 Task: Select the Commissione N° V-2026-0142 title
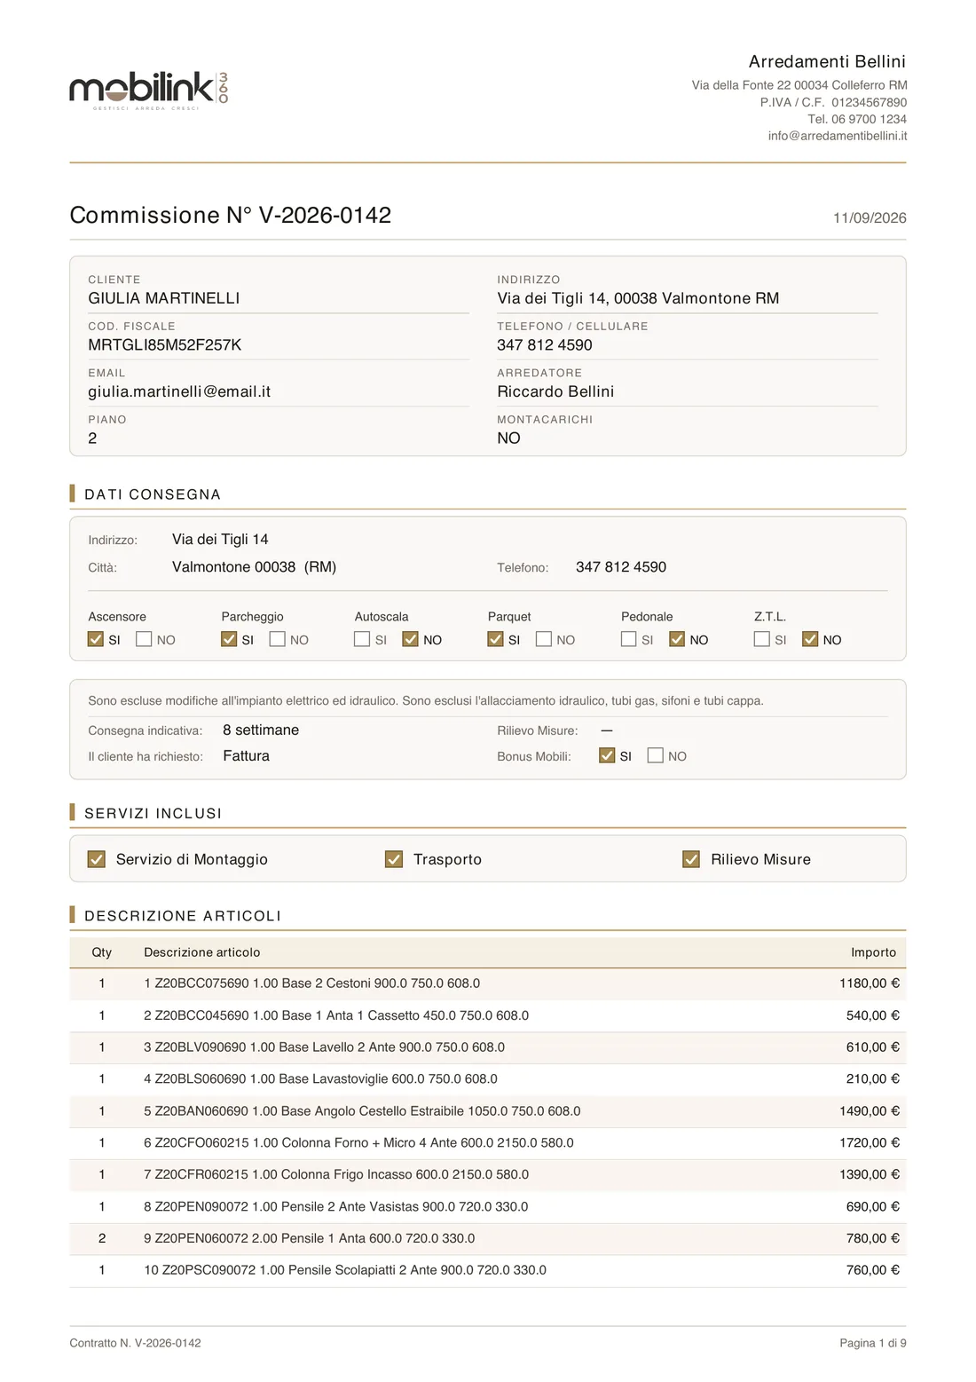pyautogui.click(x=231, y=215)
